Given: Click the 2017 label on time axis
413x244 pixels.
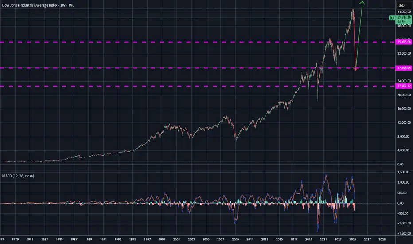Looking at the screenshot, I should [x=294, y=240].
